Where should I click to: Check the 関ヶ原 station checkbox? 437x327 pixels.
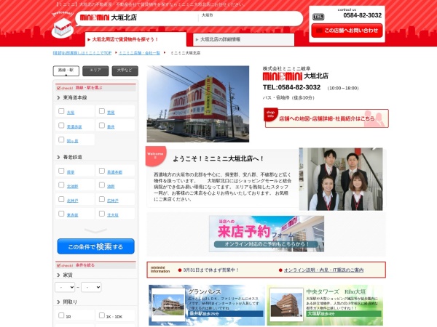[x=61, y=140]
